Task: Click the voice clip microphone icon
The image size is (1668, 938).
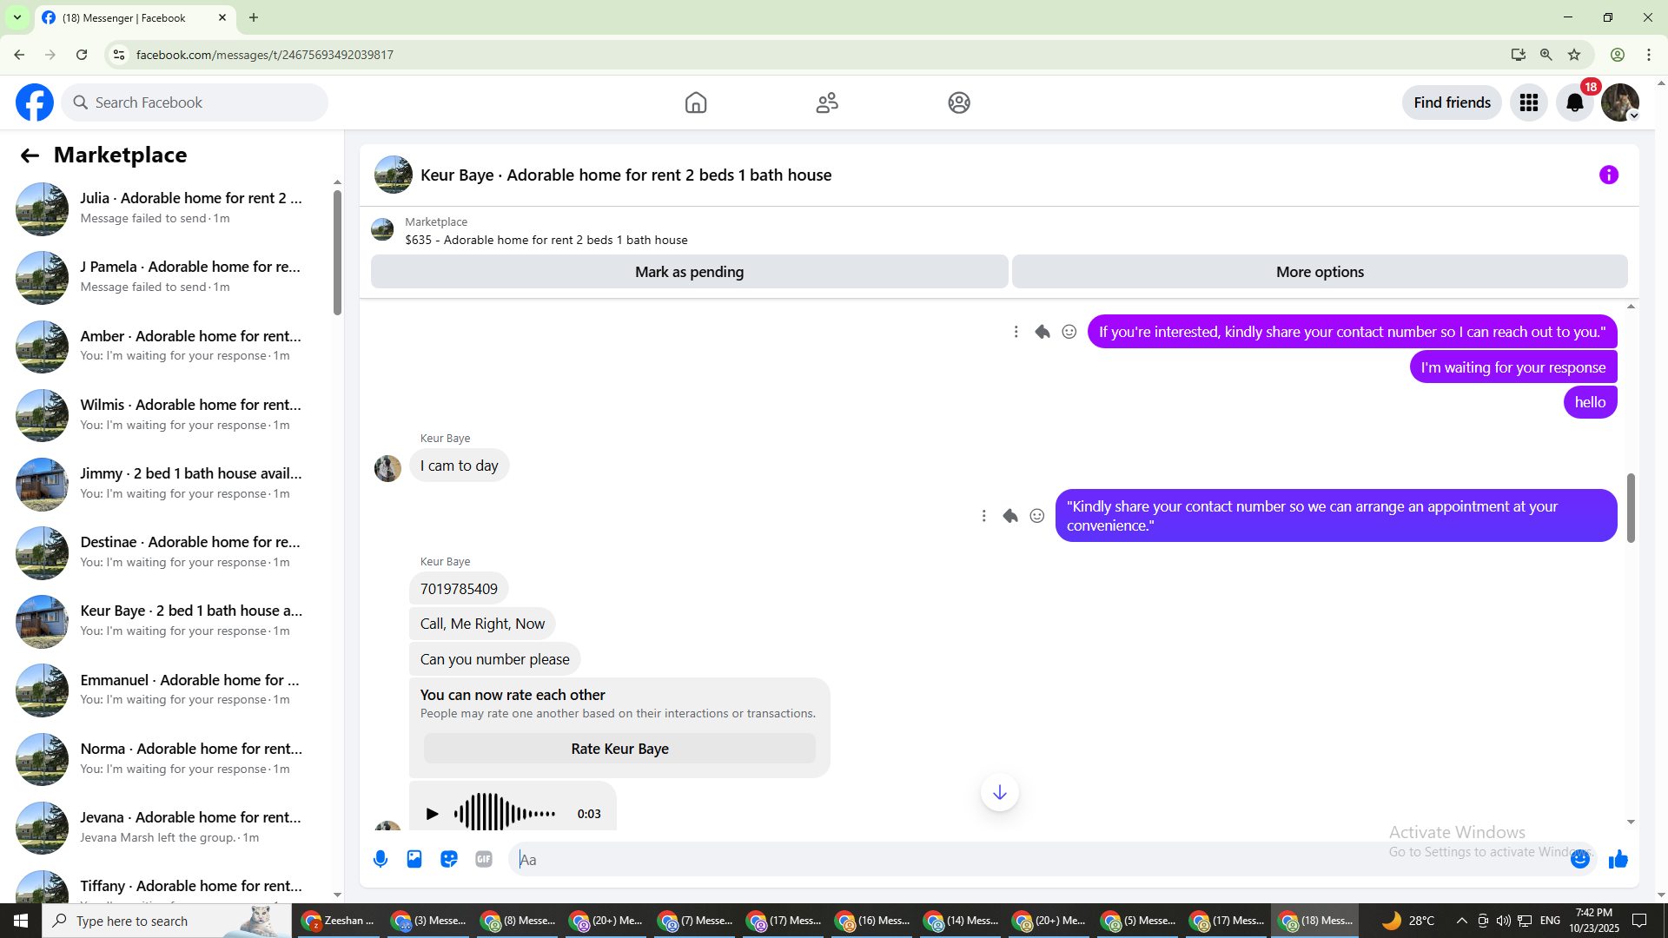Action: click(x=381, y=859)
